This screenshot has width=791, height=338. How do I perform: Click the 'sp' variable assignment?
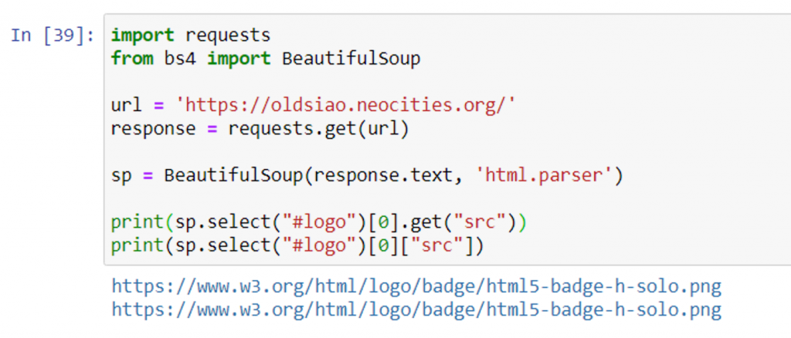pos(121,175)
